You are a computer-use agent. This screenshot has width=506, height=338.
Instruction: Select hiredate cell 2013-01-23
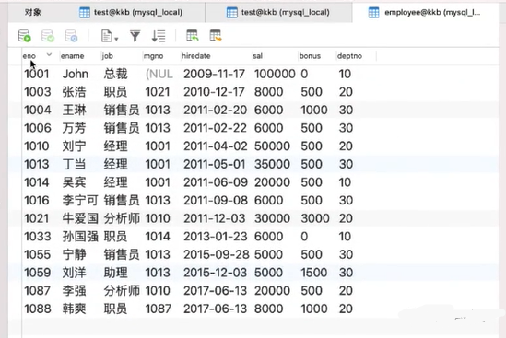point(216,237)
